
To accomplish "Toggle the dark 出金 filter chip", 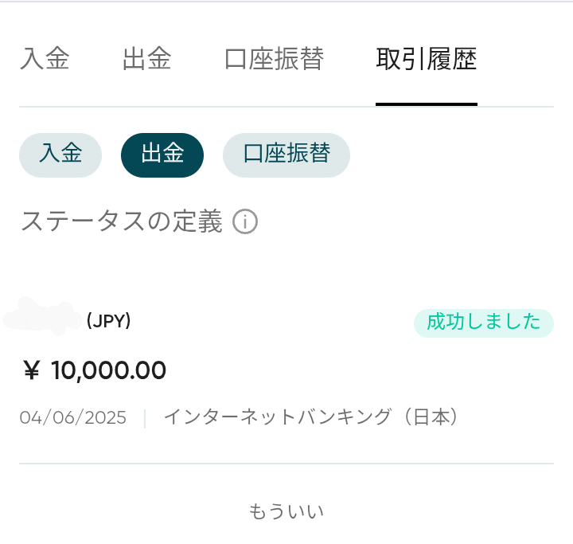I will [x=162, y=155].
